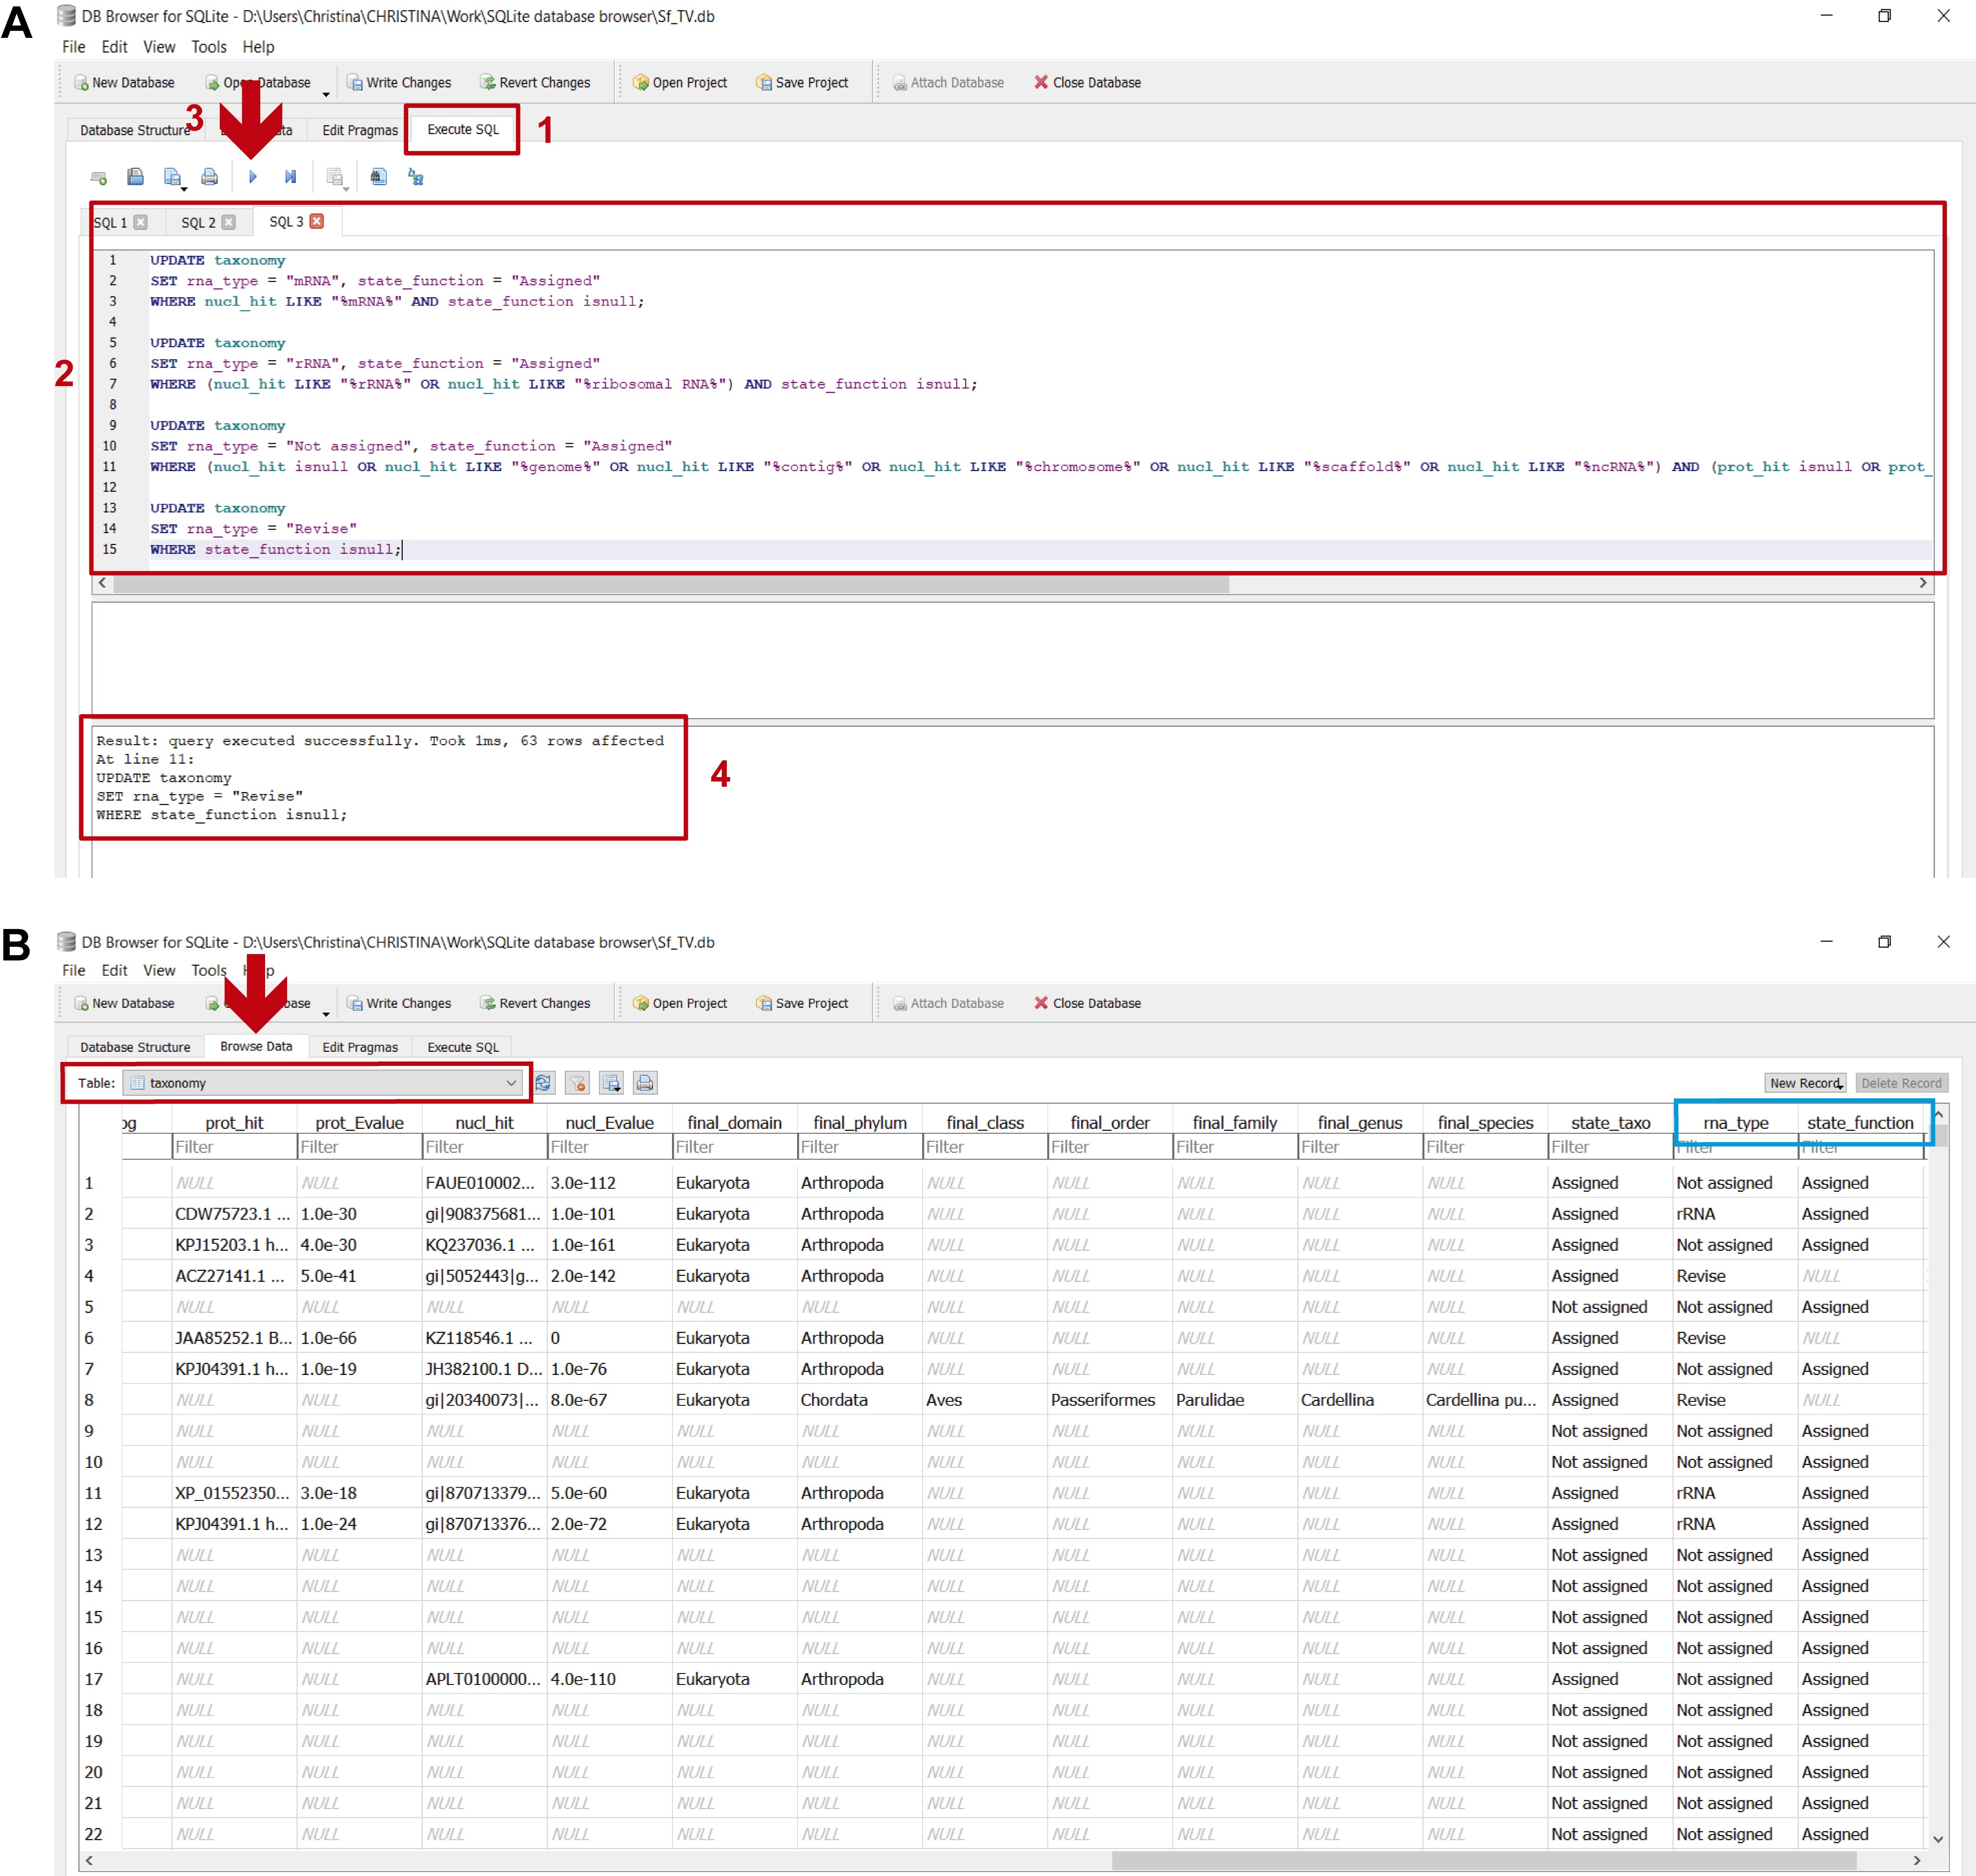Close the SQL 1 editor tab

[141, 222]
